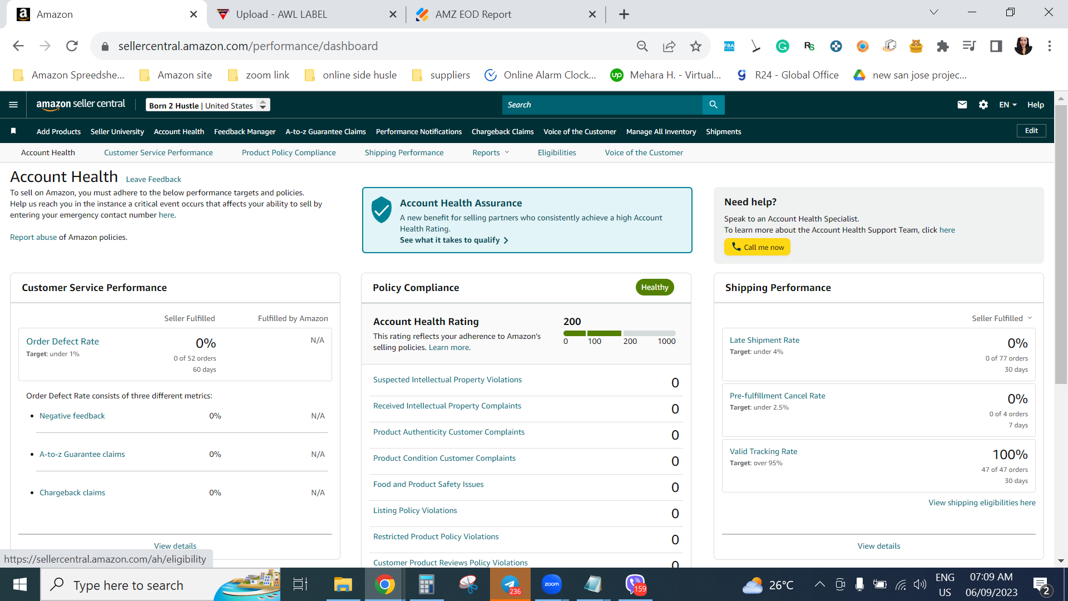Screen dimensions: 1068x601
Task: Open the EN language dropdown
Action: pyautogui.click(x=1008, y=105)
